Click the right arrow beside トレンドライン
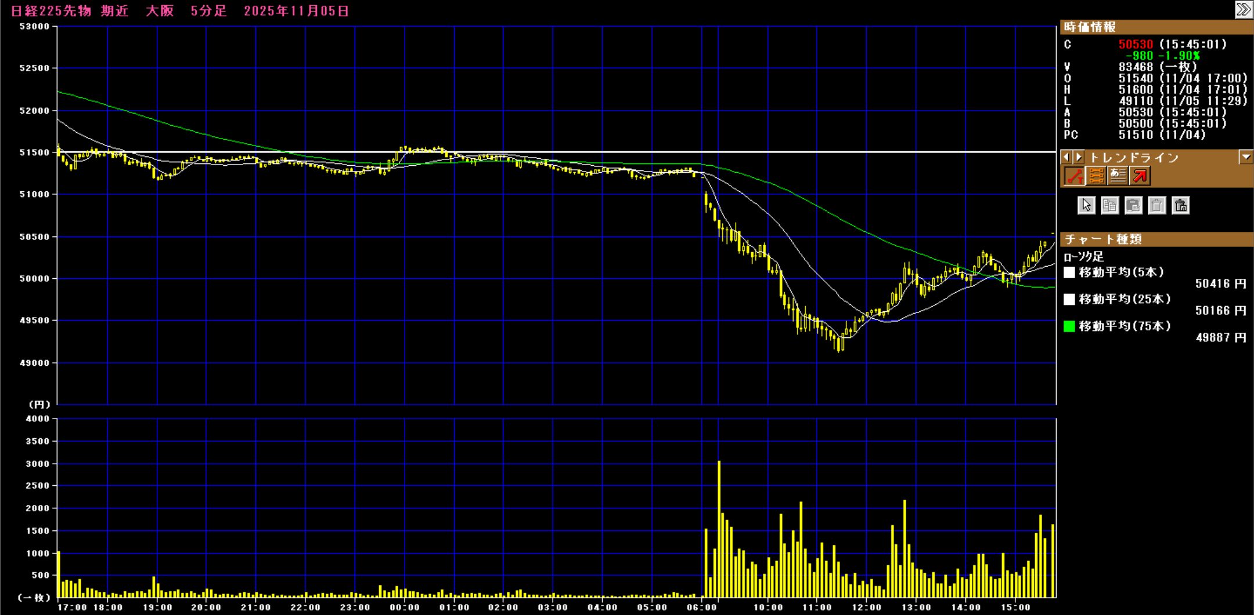Viewport: 1254px width, 615px height. coord(1079,157)
